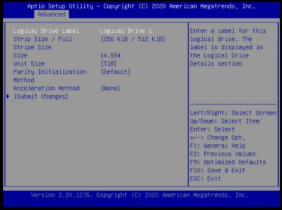Select the Acceleration Method label
This screenshot has height=210, width=282.
pyautogui.click(x=46, y=88)
